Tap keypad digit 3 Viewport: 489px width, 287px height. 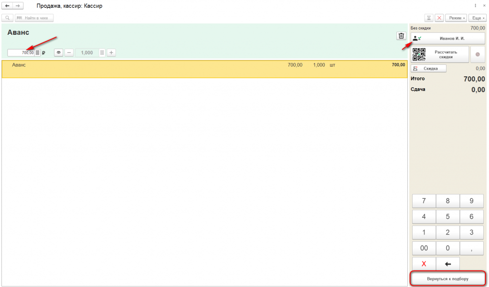[471, 232]
